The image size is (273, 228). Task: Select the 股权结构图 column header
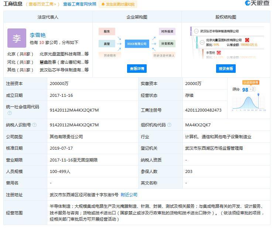[x=226, y=17]
